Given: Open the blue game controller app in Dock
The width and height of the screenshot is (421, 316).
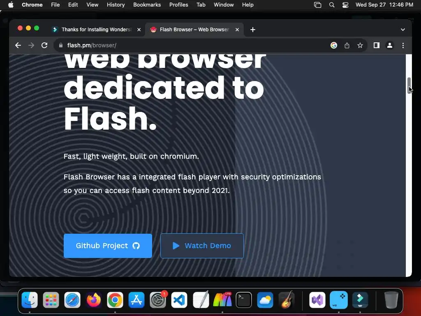Looking at the screenshot, I should [339, 300].
